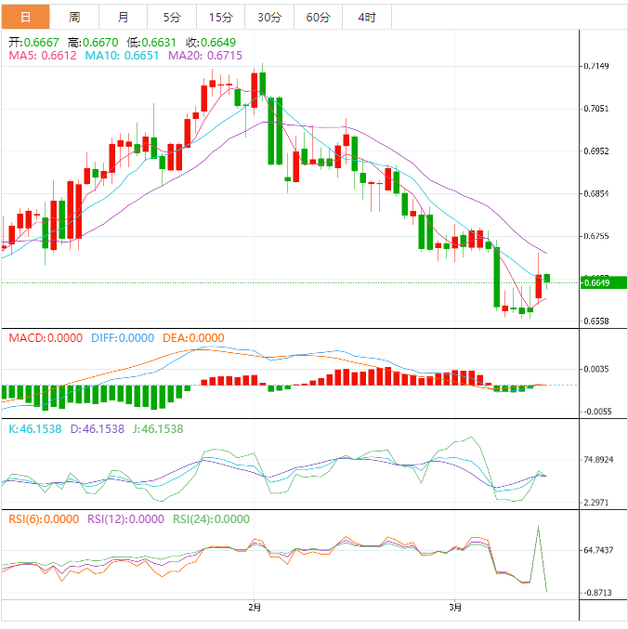Click the RSI(6) indicator label
This screenshot has height=629, width=628.
(x=44, y=519)
